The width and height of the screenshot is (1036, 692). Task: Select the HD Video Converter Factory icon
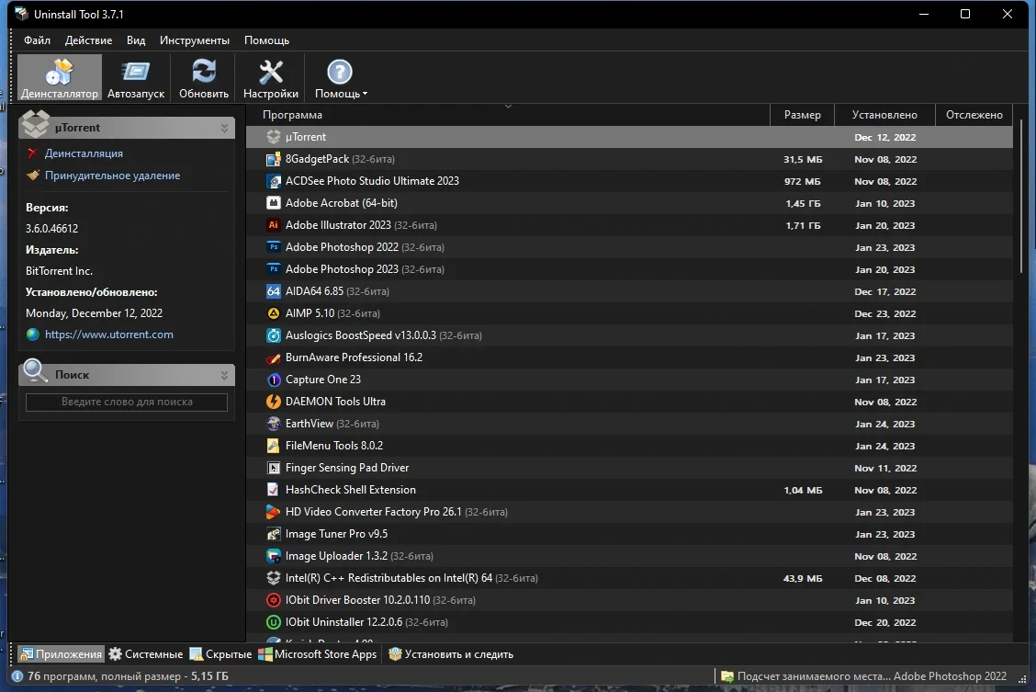pos(273,512)
